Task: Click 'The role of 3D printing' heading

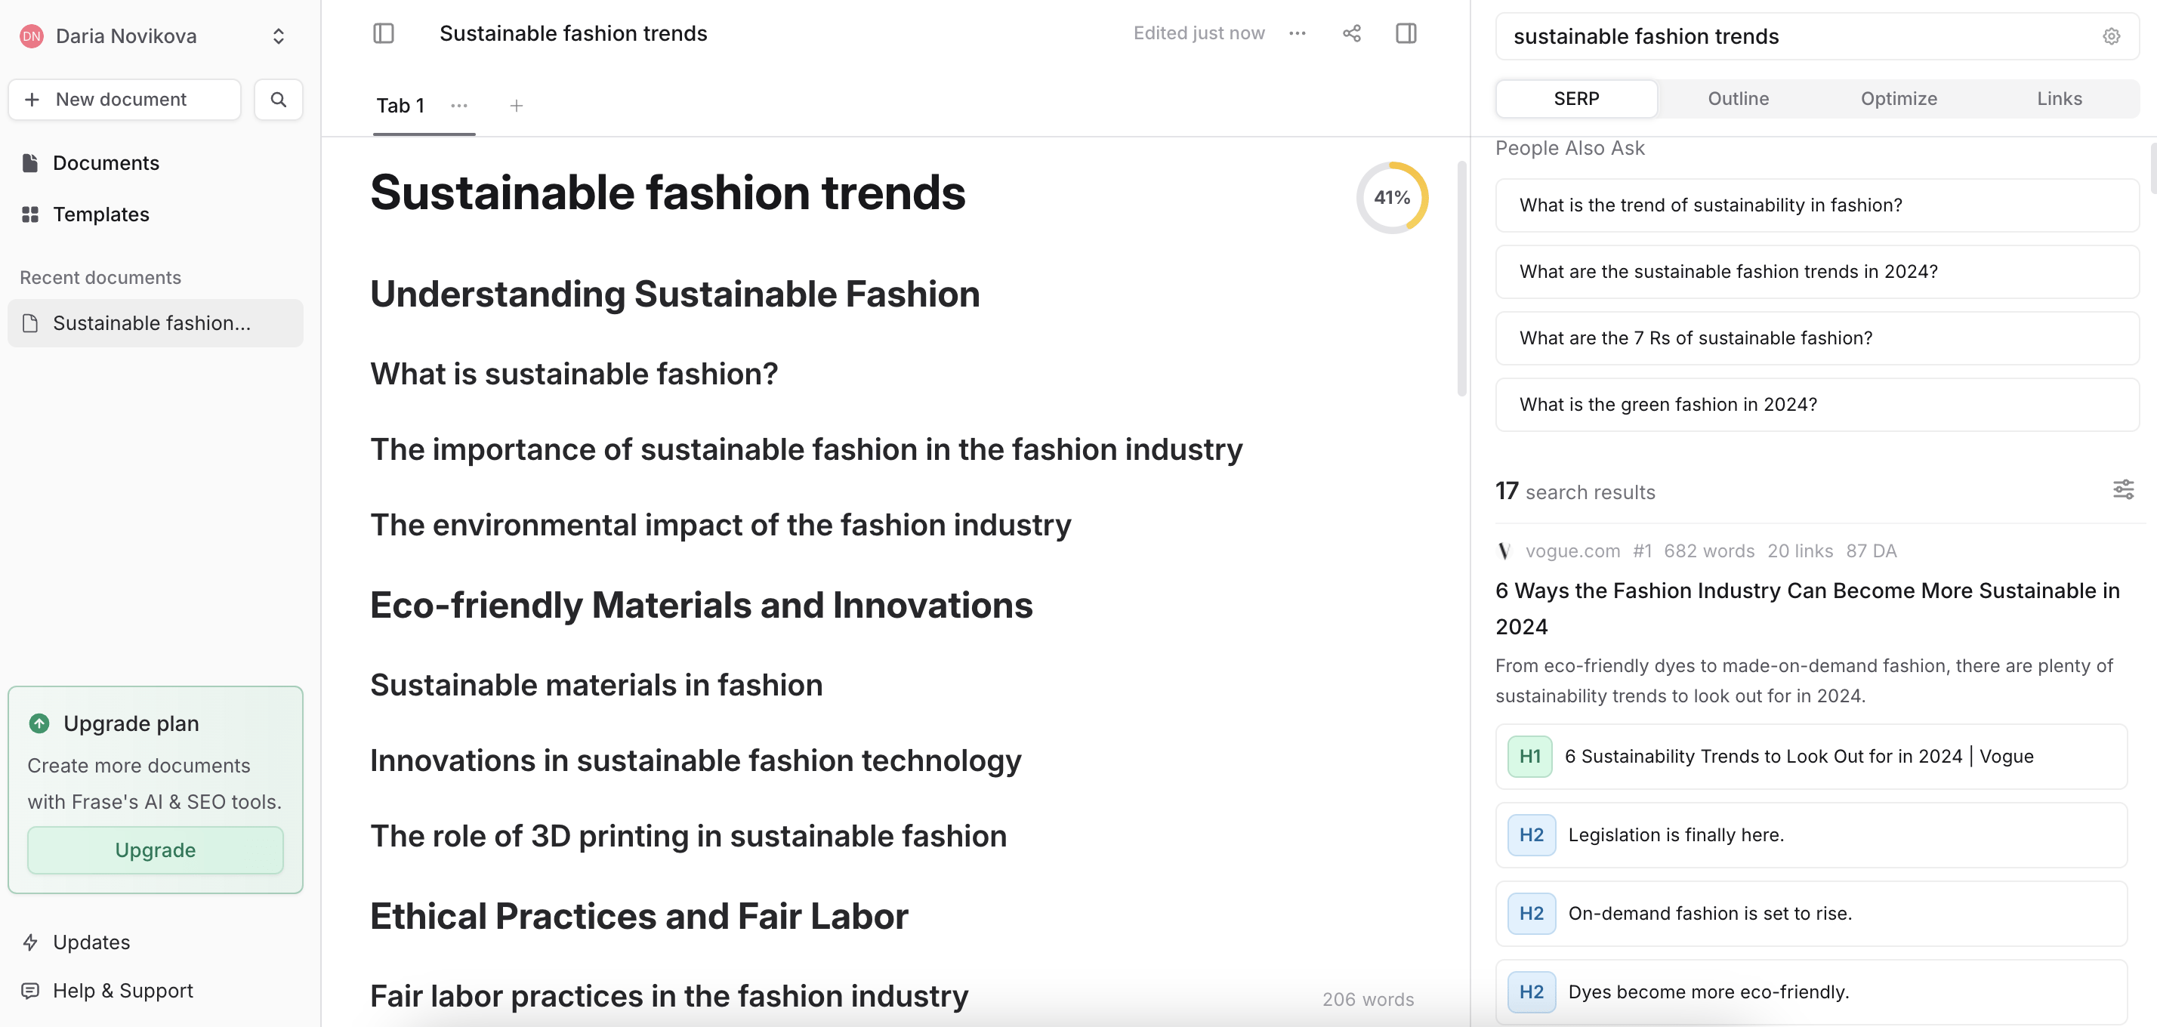Action: click(x=688, y=836)
